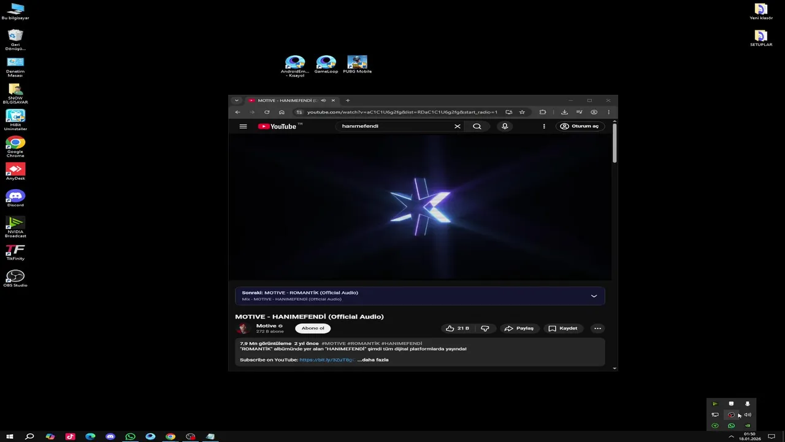Open more actions ellipsis beside Kaydet

pyautogui.click(x=597, y=328)
